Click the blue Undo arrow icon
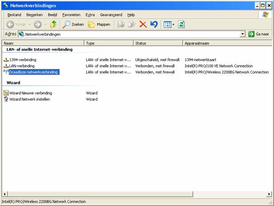Viewport: 274px width, 206px height. coord(154,25)
